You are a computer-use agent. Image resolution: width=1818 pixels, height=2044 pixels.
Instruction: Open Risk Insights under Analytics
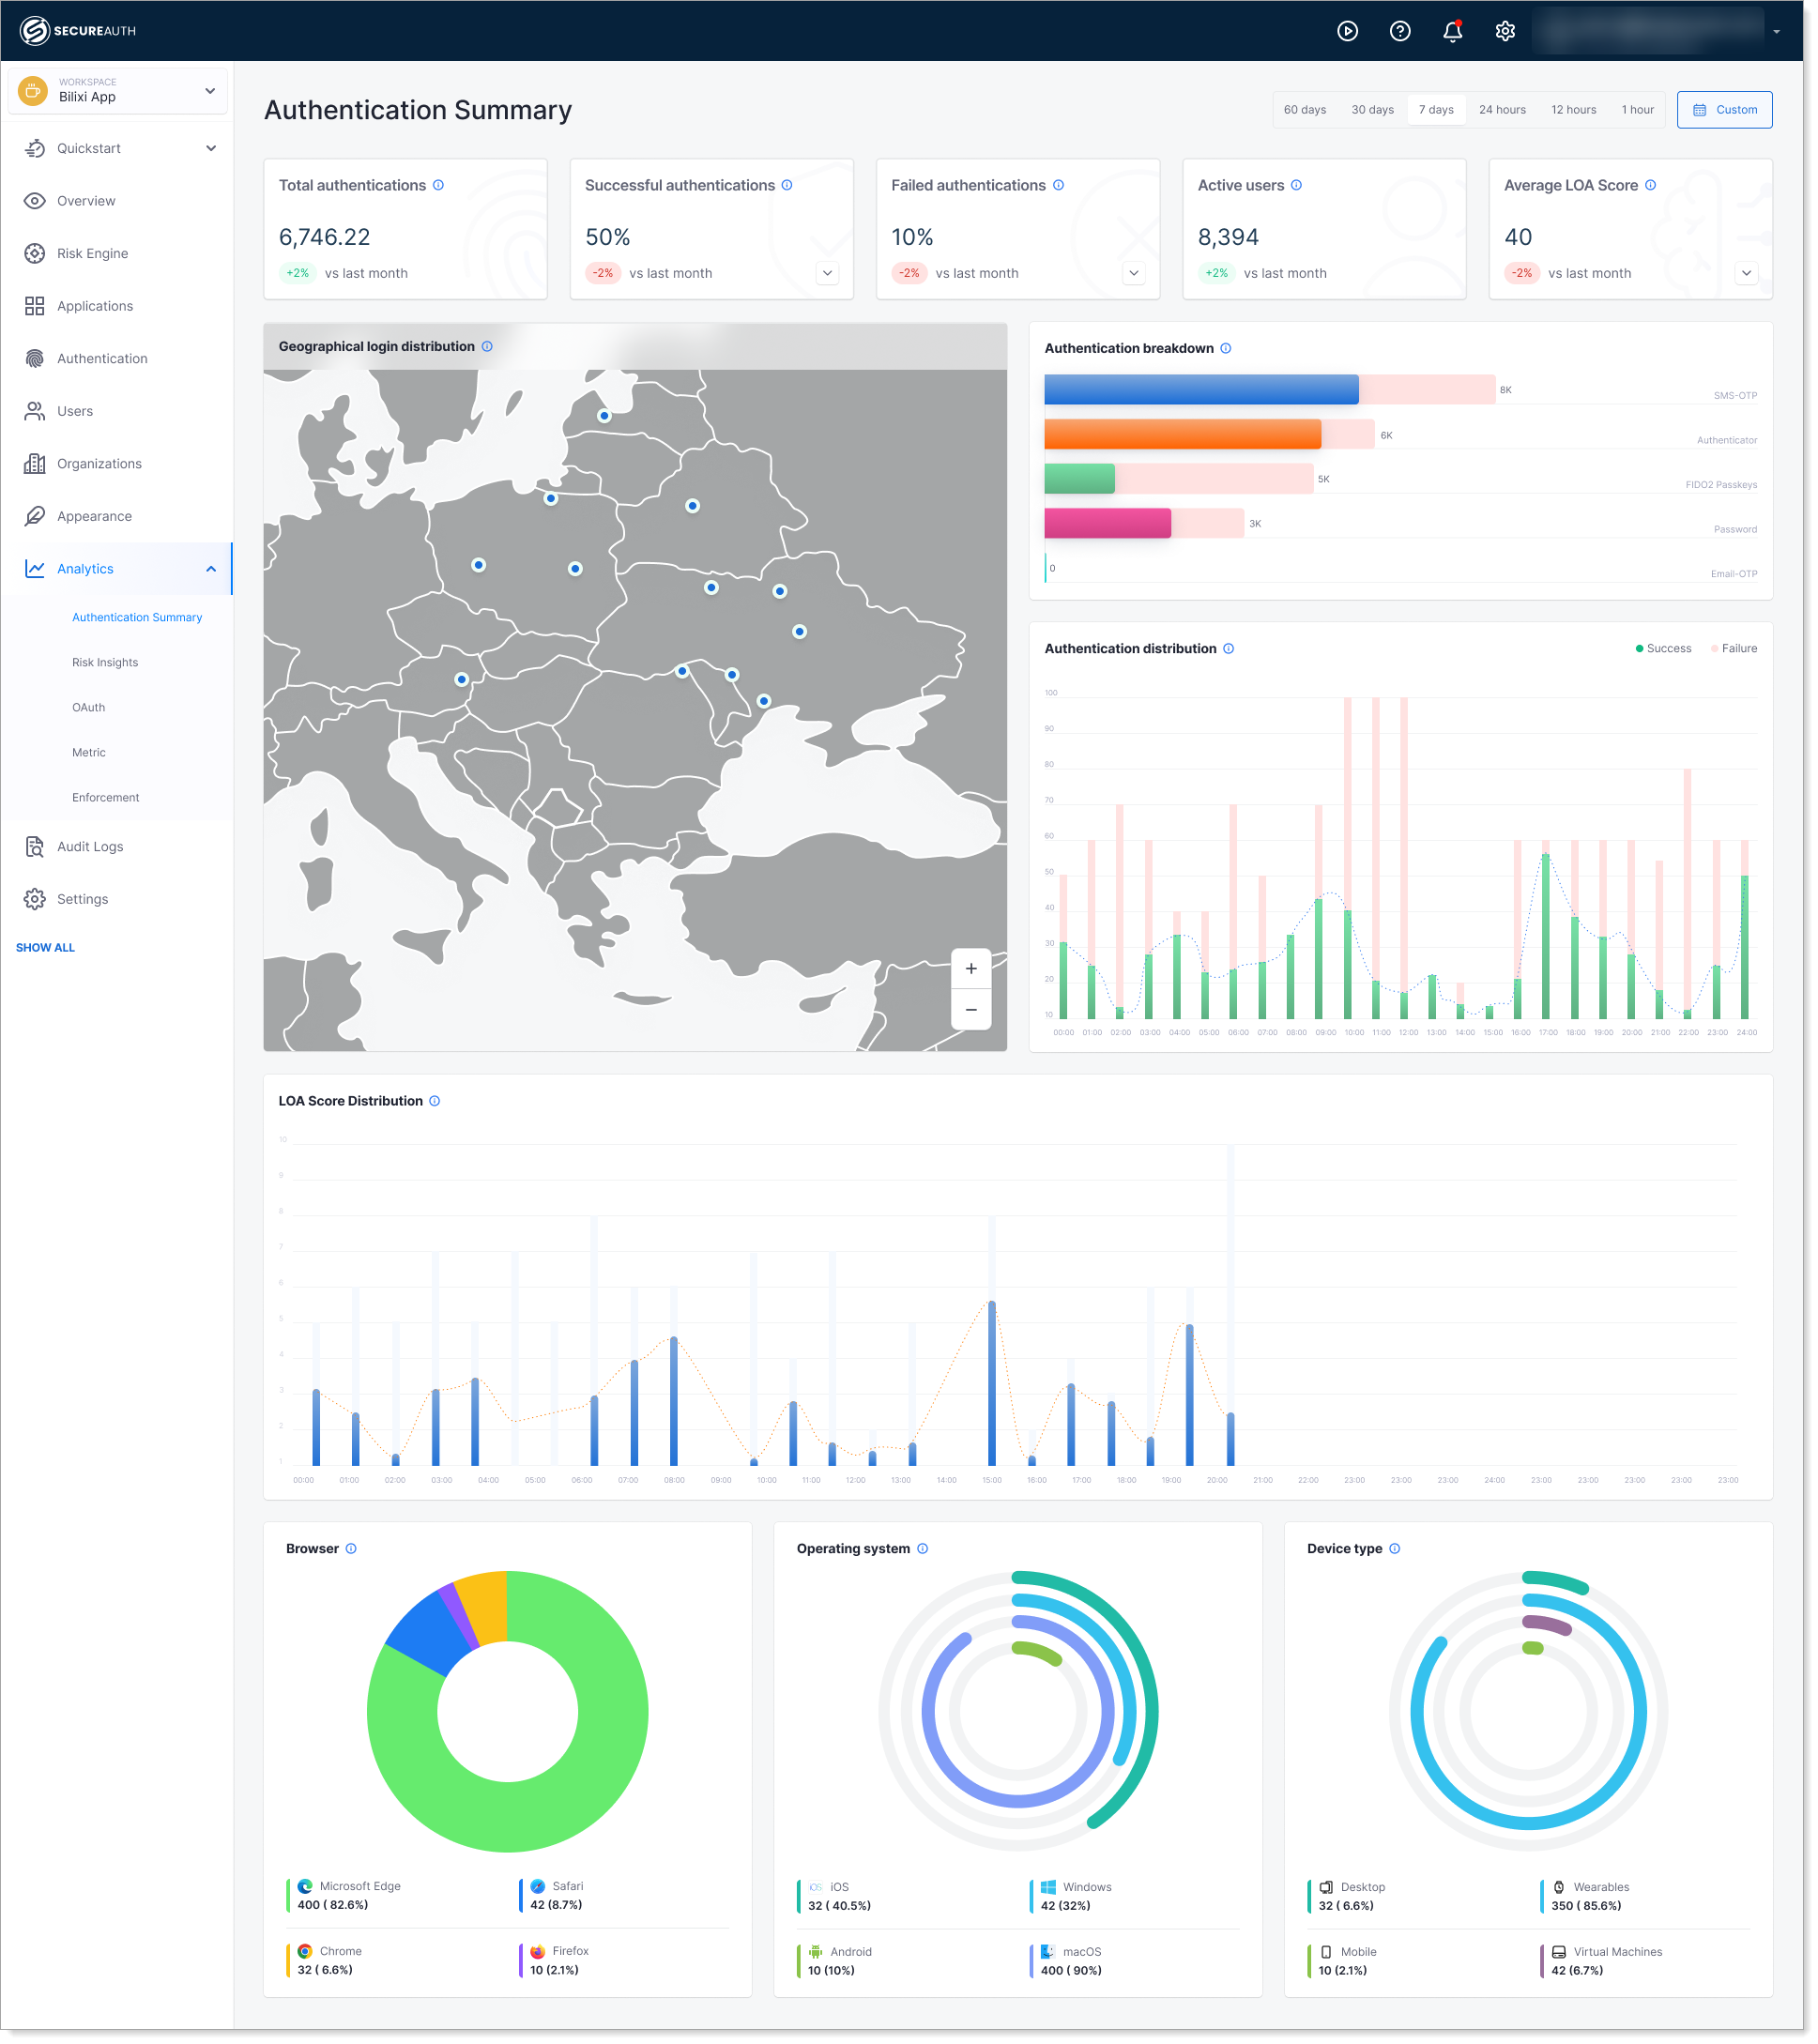[x=106, y=662]
